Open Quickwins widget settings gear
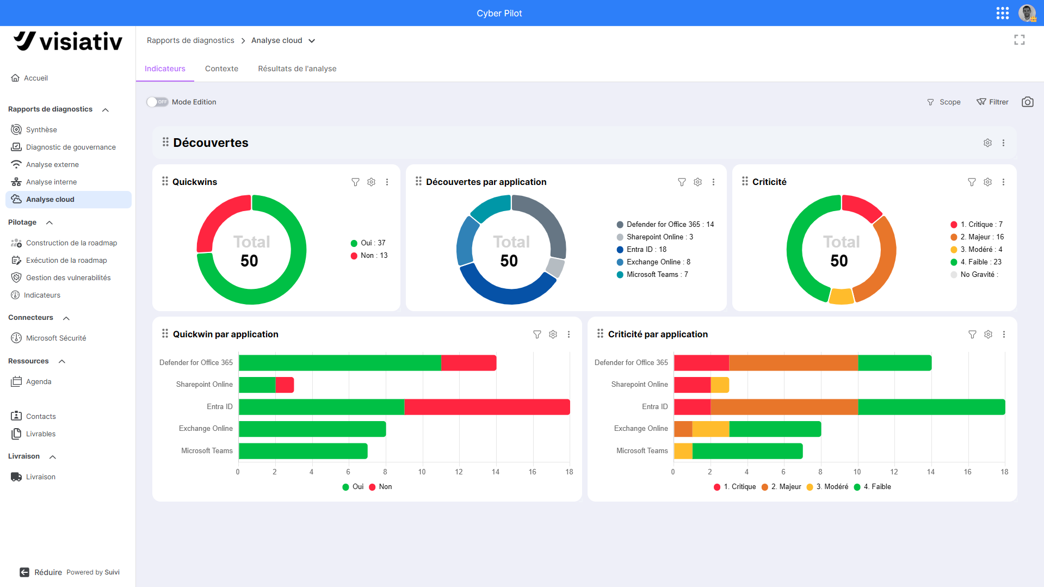The width and height of the screenshot is (1044, 587). (371, 182)
